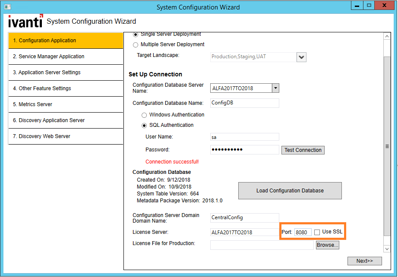This screenshot has height=277, width=398.
Task: Click Load Configuration Database
Action: (290, 190)
